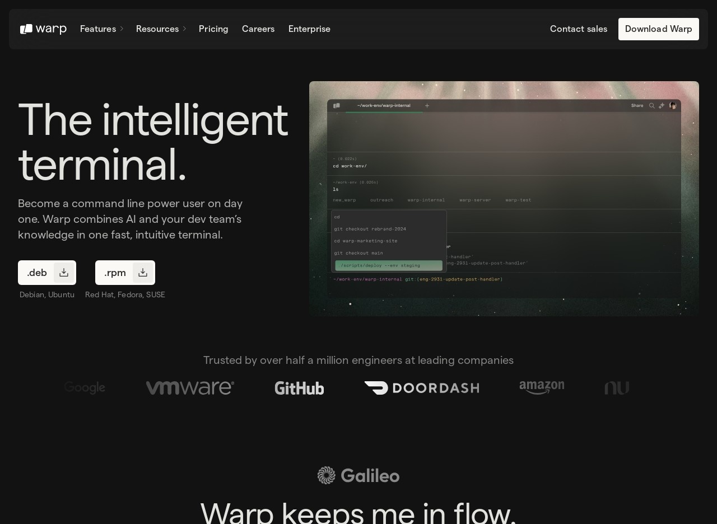Open the Careers page
Image resolution: width=717 pixels, height=524 pixels.
click(x=258, y=29)
